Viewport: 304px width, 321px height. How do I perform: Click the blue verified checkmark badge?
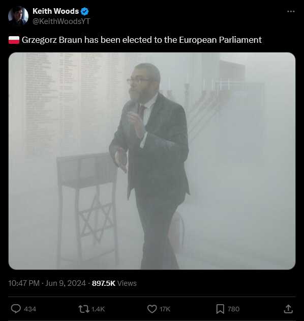point(84,11)
